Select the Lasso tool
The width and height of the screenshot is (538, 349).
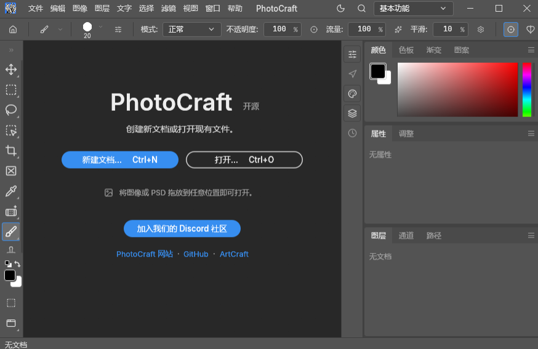click(x=11, y=110)
